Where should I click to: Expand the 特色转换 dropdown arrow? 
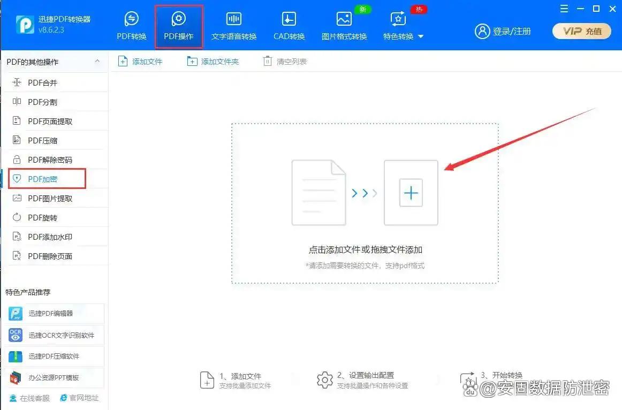[x=421, y=36]
